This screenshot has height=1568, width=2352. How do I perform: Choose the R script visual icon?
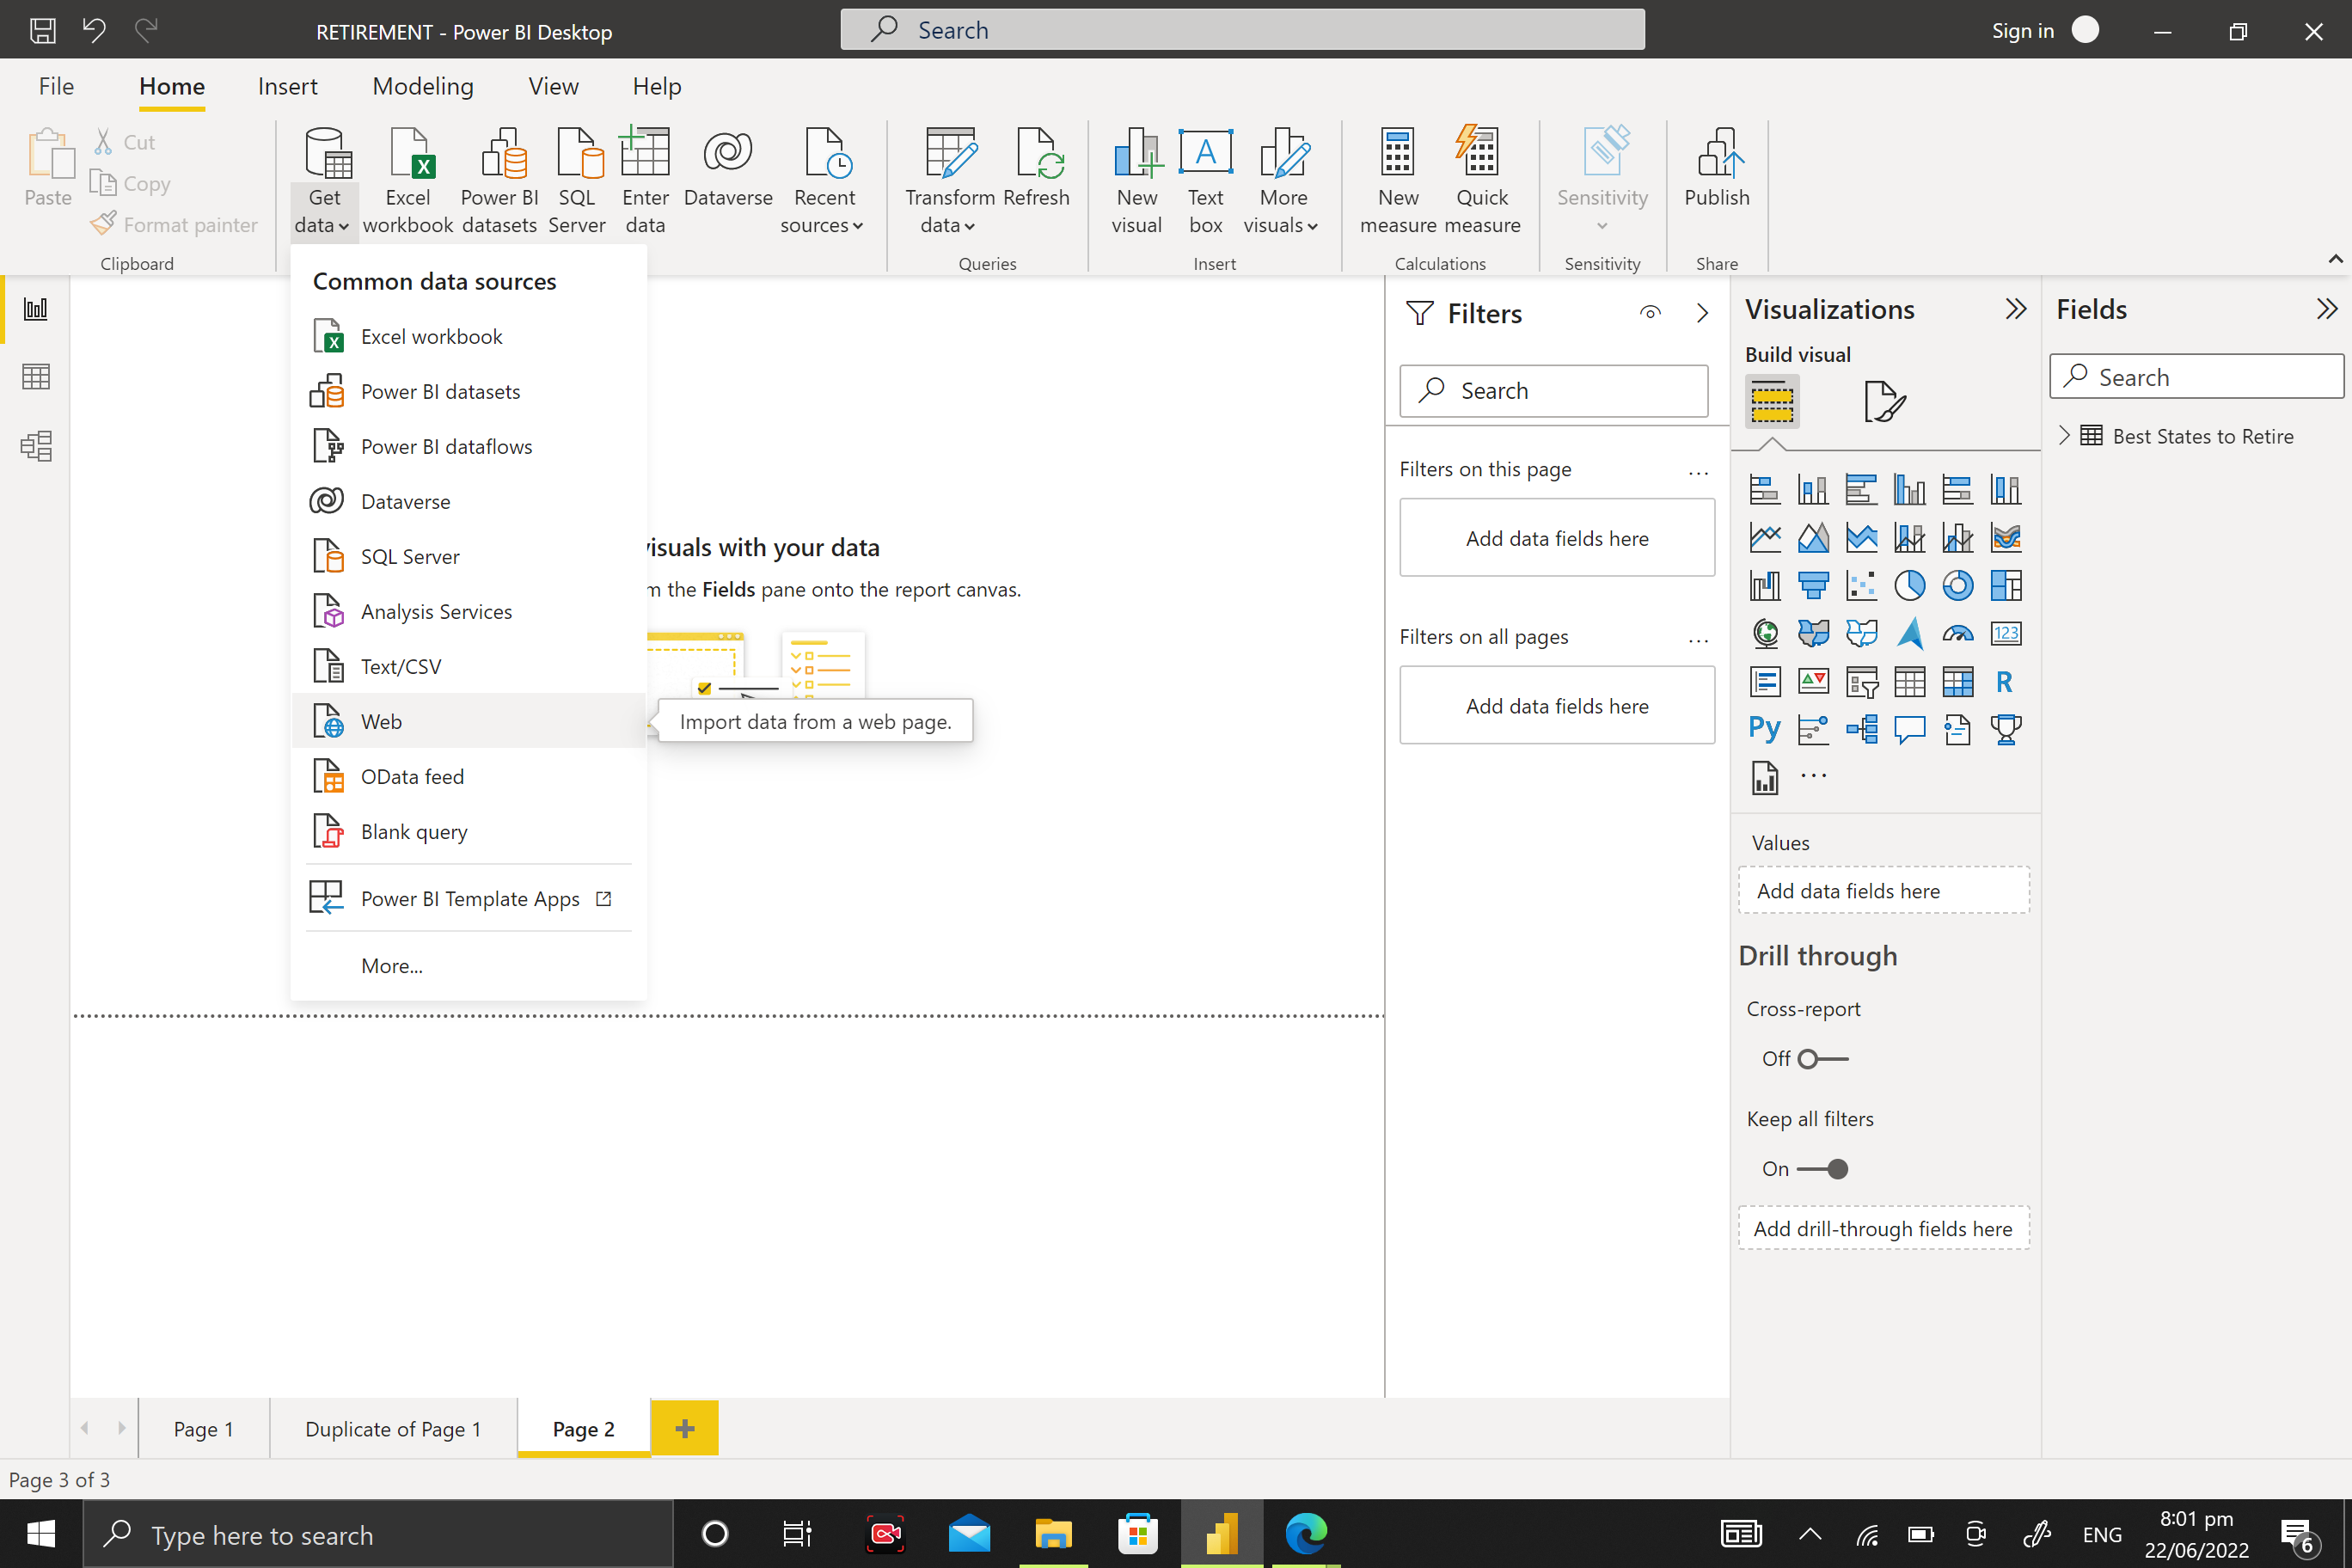[x=2004, y=682]
